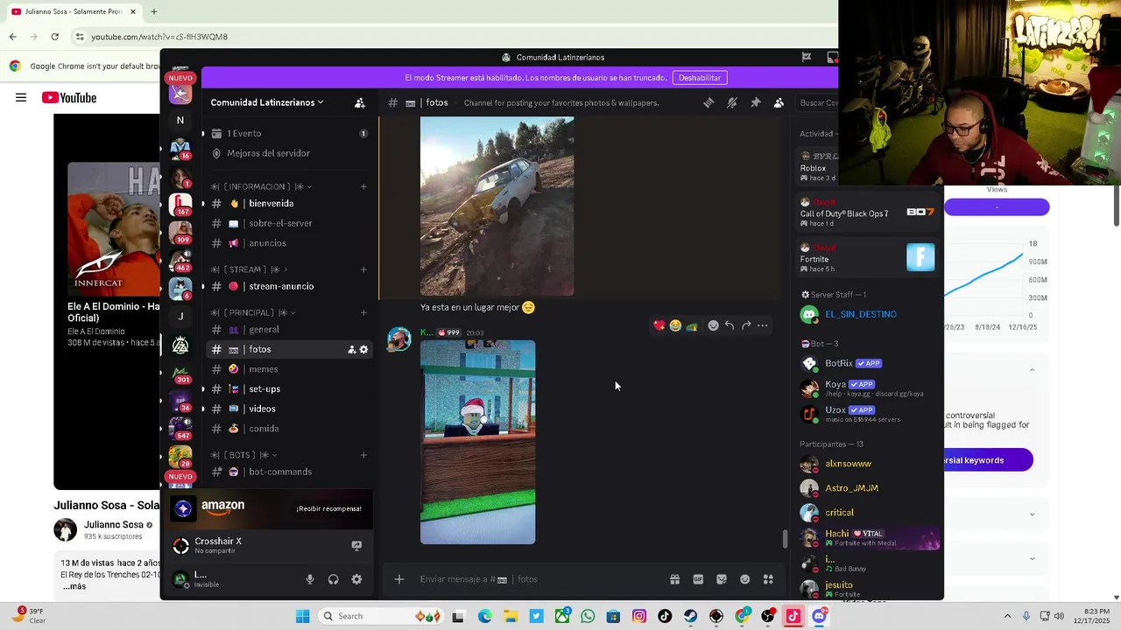The width and height of the screenshot is (1121, 630).
Task: Open the Roblox screenshot attachment
Action: click(477, 442)
